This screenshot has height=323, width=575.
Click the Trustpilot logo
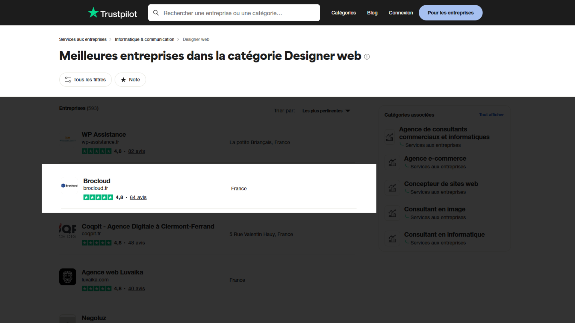coord(112,13)
